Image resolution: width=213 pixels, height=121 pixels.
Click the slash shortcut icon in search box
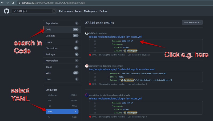tap(54, 11)
